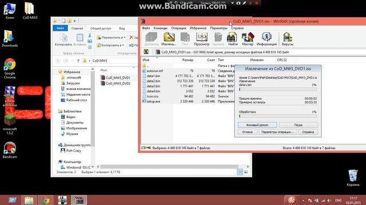Screen dimensions: 366x205
Task: Open the Избранное menu in WinRAR
Action: 198,28
